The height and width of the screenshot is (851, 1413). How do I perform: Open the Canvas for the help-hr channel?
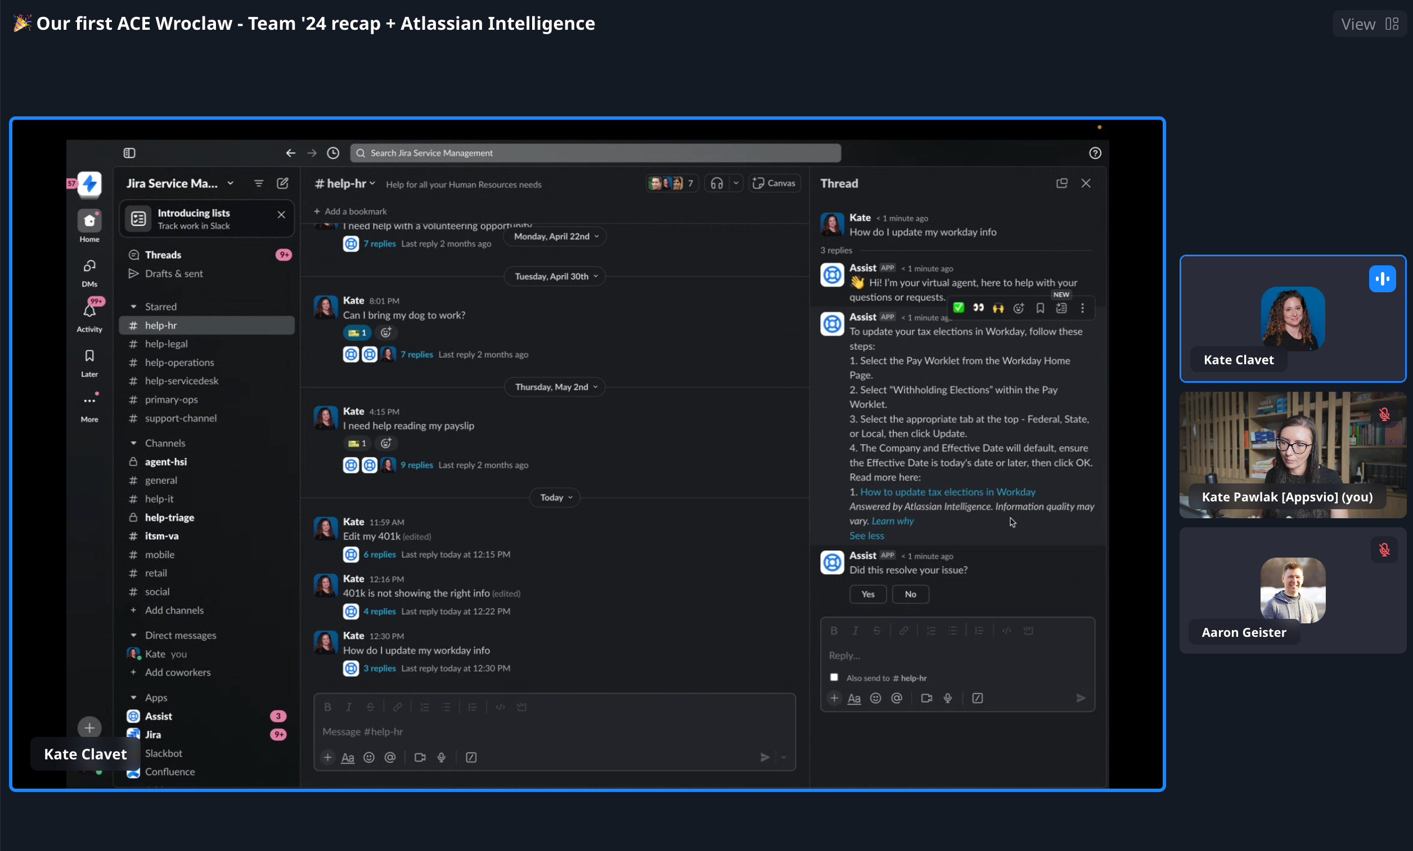click(774, 183)
